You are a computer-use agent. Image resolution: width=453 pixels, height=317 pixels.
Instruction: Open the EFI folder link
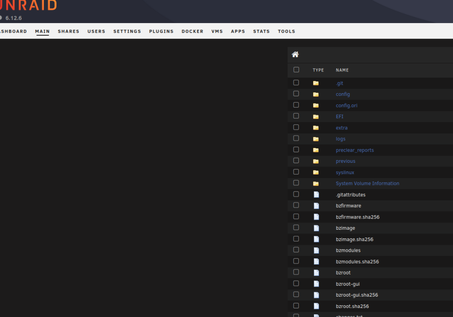pyautogui.click(x=339, y=117)
